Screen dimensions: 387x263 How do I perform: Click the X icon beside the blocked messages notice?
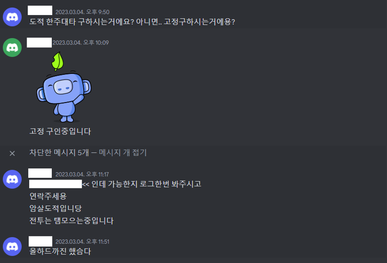coord(12,153)
